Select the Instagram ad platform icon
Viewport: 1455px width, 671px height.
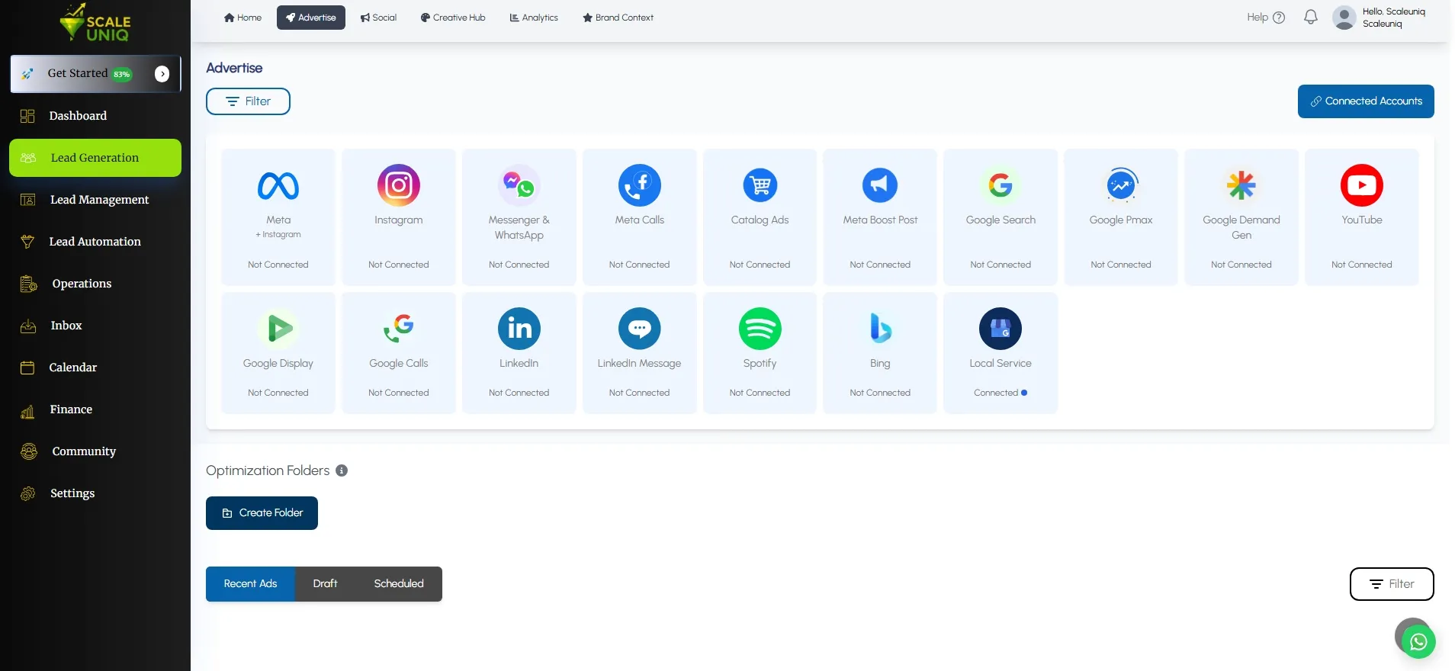coord(399,185)
